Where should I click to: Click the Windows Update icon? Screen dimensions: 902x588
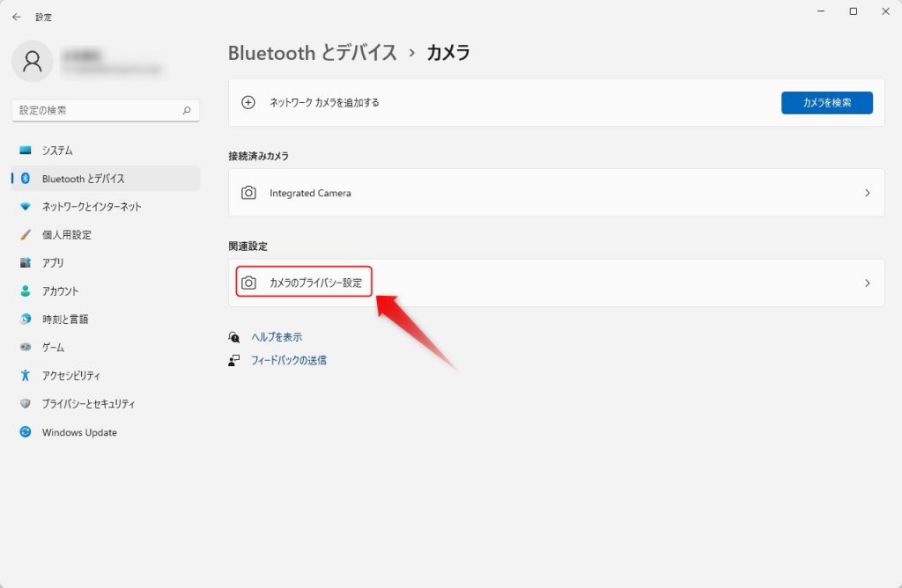tap(26, 431)
